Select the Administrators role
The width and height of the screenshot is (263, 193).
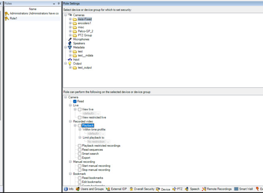[34, 13]
